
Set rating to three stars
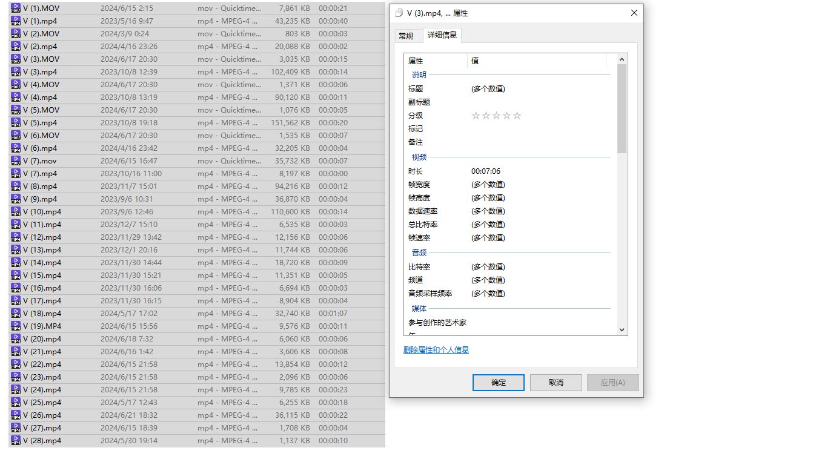(x=496, y=116)
